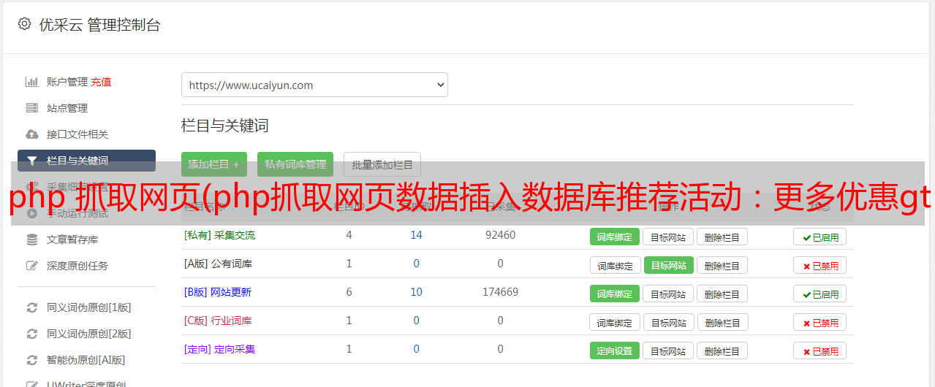The image size is (935, 387).
Task: Click the cloud upload icon for 接口文件相关
Action: (32, 134)
